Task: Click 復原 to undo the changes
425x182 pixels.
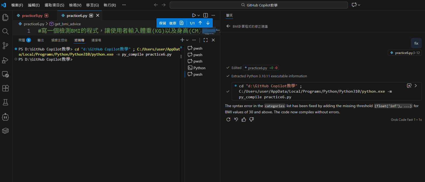Action: [x=173, y=23]
